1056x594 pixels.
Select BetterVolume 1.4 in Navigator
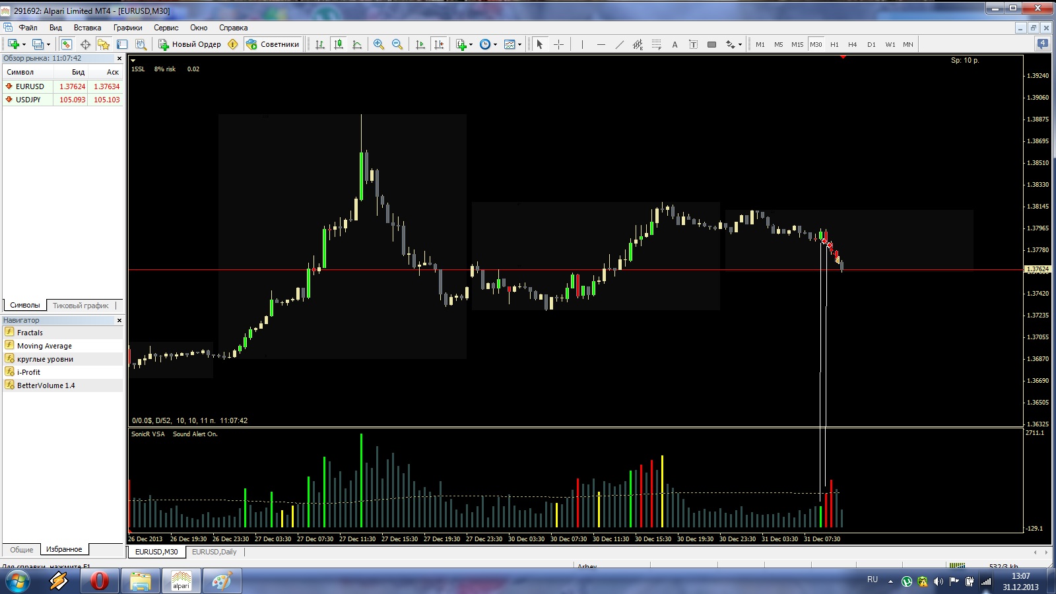(63, 385)
